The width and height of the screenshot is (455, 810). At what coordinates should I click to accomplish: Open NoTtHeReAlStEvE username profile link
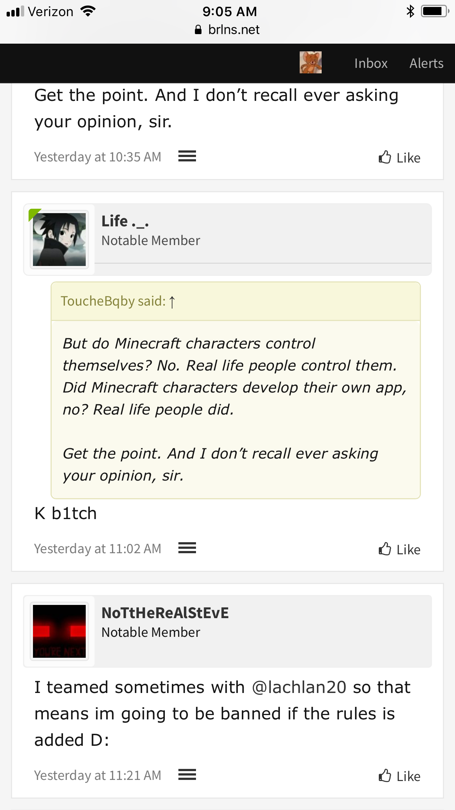coord(165,613)
